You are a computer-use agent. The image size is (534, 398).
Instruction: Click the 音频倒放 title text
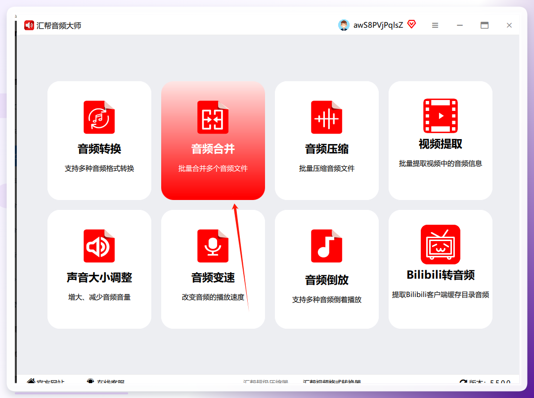[327, 280]
